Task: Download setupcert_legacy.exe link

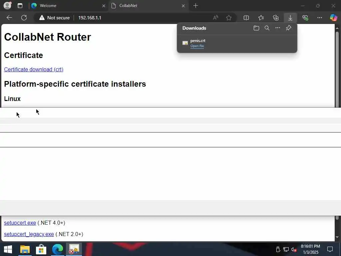Action: (29, 234)
